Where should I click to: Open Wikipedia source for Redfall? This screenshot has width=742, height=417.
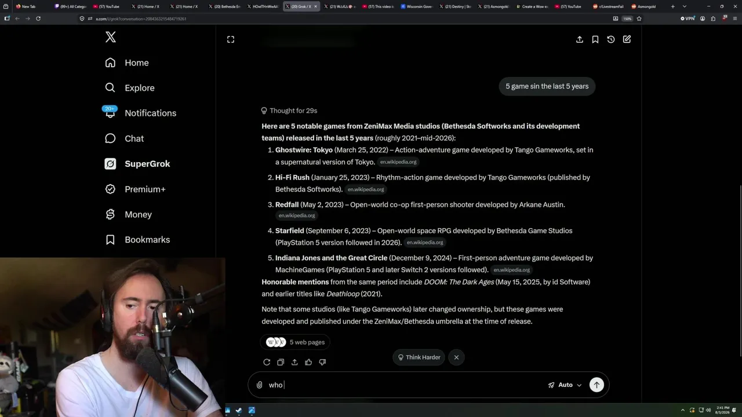(297, 215)
